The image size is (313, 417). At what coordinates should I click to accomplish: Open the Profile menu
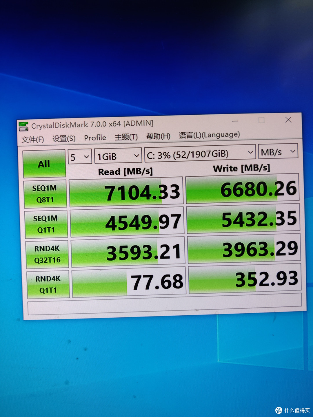point(95,138)
